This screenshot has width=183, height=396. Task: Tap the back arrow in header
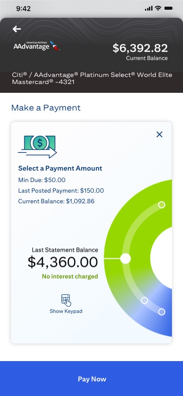(x=17, y=29)
